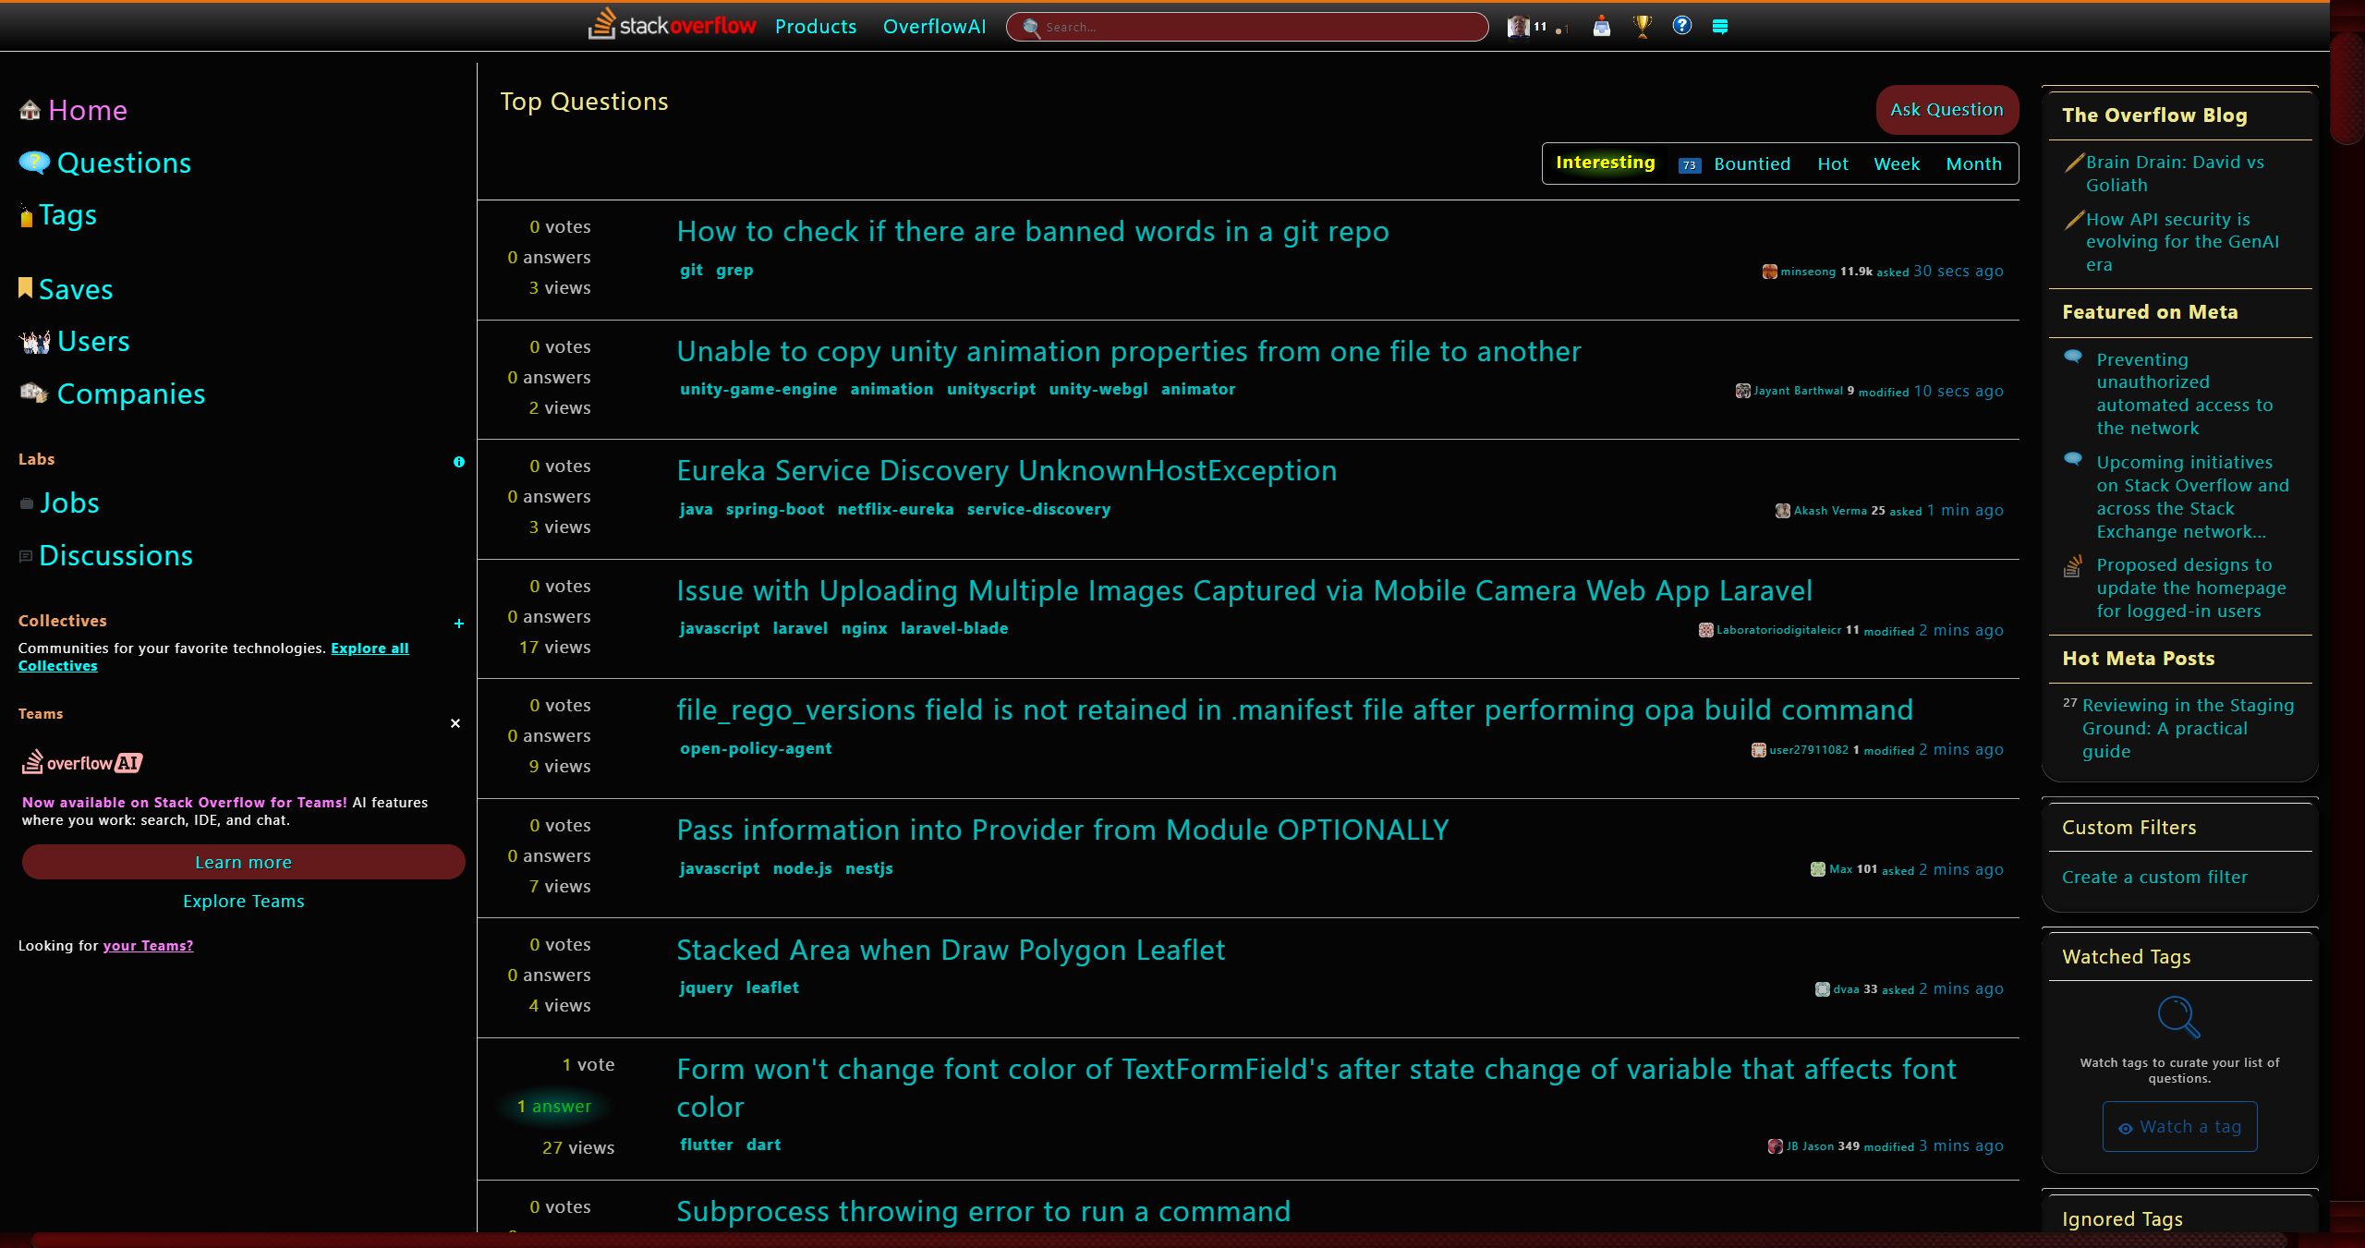
Task: Click the Discussions icon in sidebar
Action: pyautogui.click(x=26, y=556)
